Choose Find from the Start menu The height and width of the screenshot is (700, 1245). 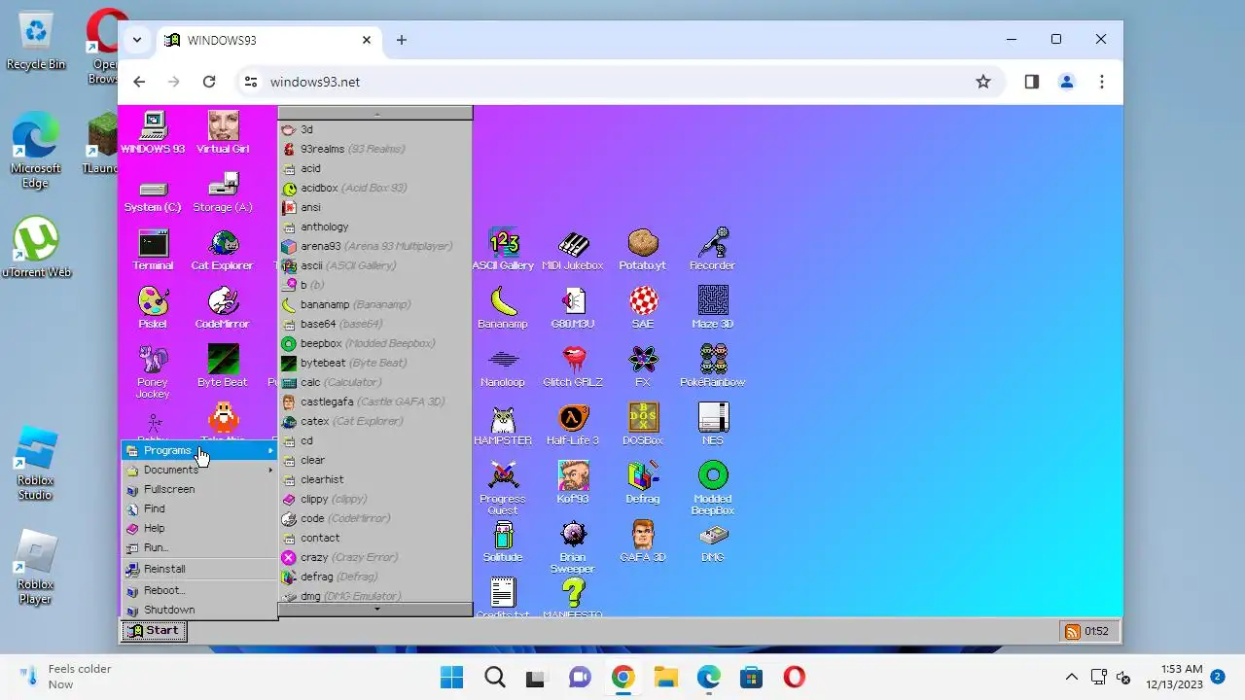(x=199, y=508)
